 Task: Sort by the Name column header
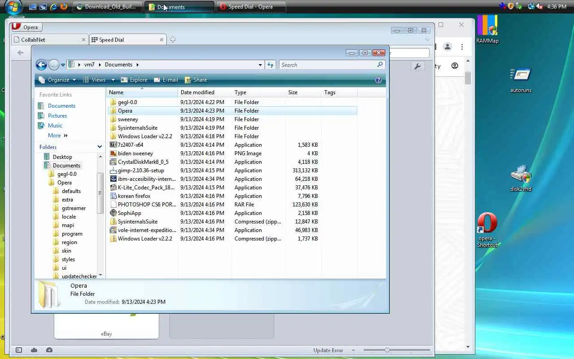pos(142,92)
